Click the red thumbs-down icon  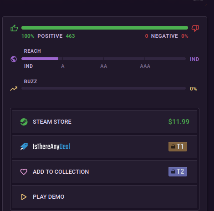[x=195, y=28]
